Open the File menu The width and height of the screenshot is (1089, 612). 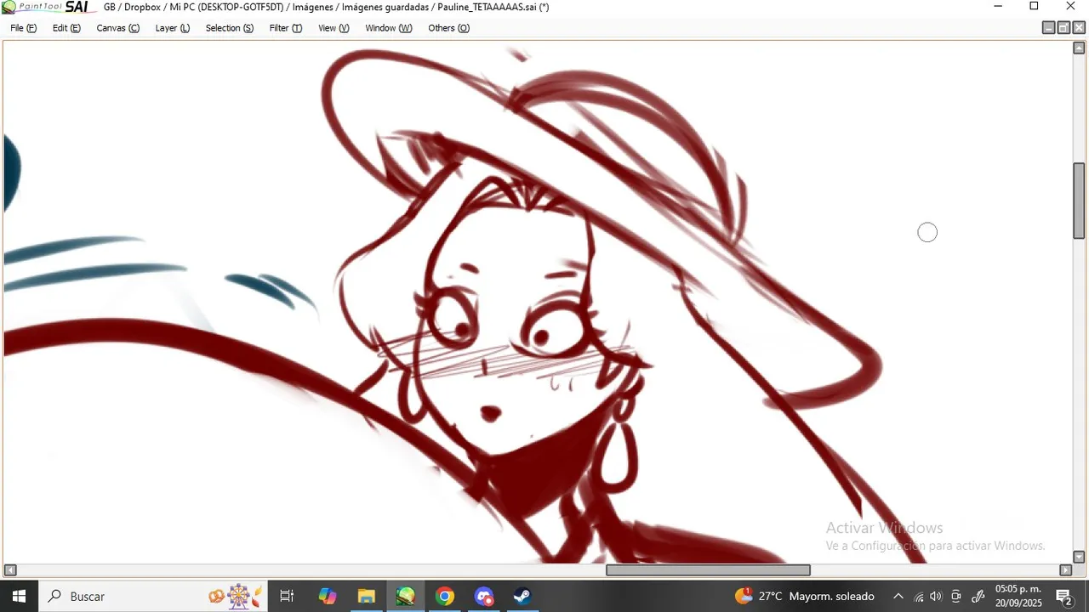point(23,28)
